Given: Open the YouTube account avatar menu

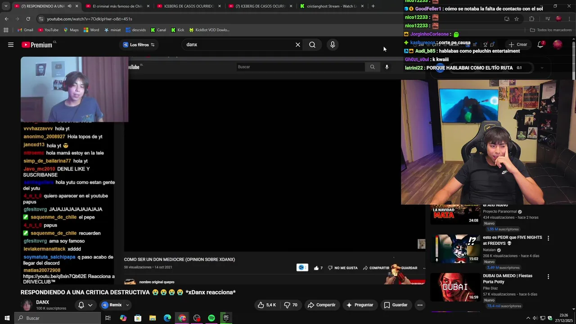Looking at the screenshot, I should click(x=558, y=45).
